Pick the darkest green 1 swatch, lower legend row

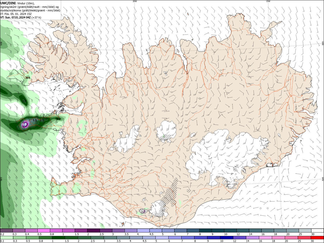point(58,238)
